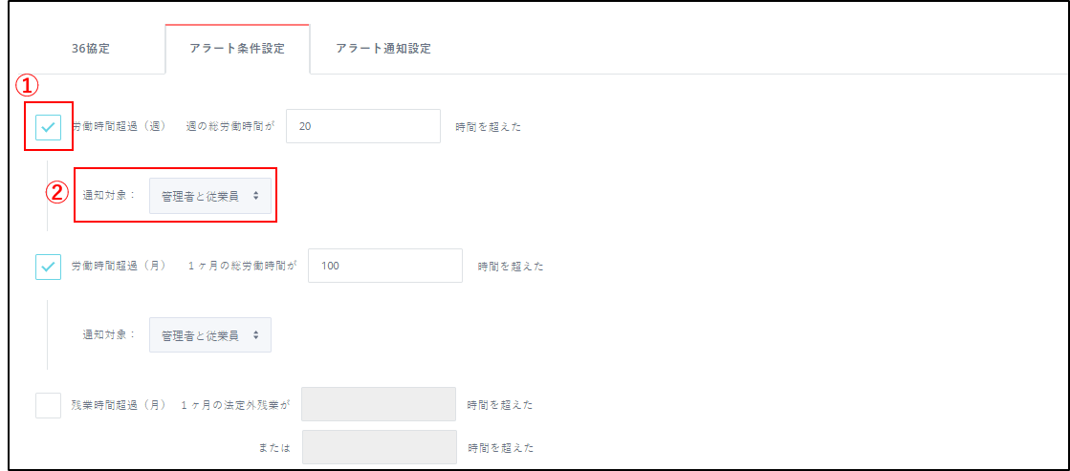Click the 1ヶ月の法定外残業 hours field
1070x471 pixels.
(x=379, y=405)
